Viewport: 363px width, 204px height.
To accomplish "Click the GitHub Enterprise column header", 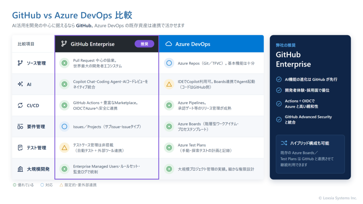I will point(107,44).
